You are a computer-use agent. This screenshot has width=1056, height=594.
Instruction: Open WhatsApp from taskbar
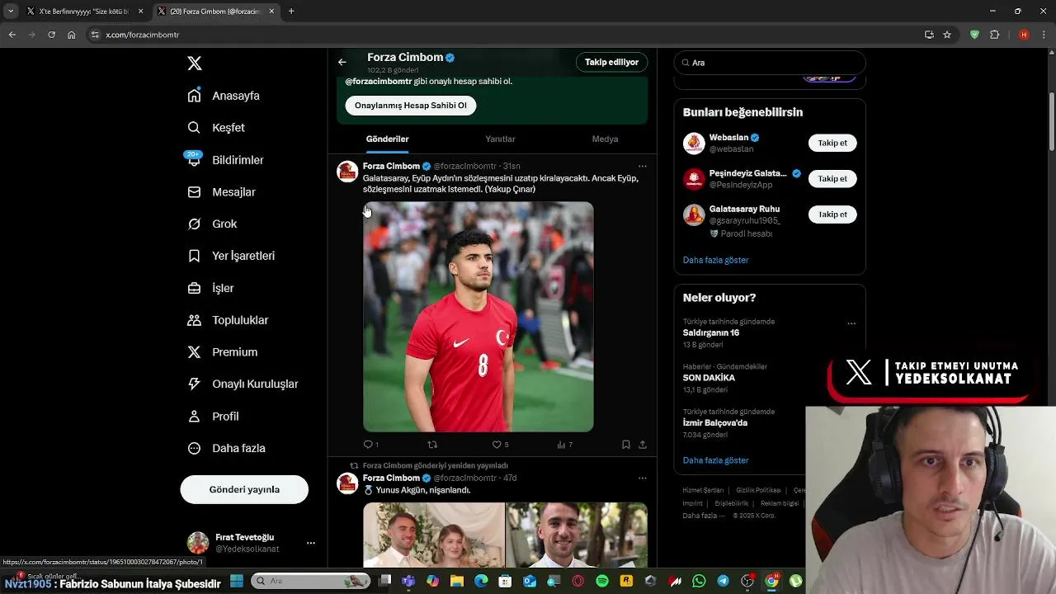(x=699, y=582)
